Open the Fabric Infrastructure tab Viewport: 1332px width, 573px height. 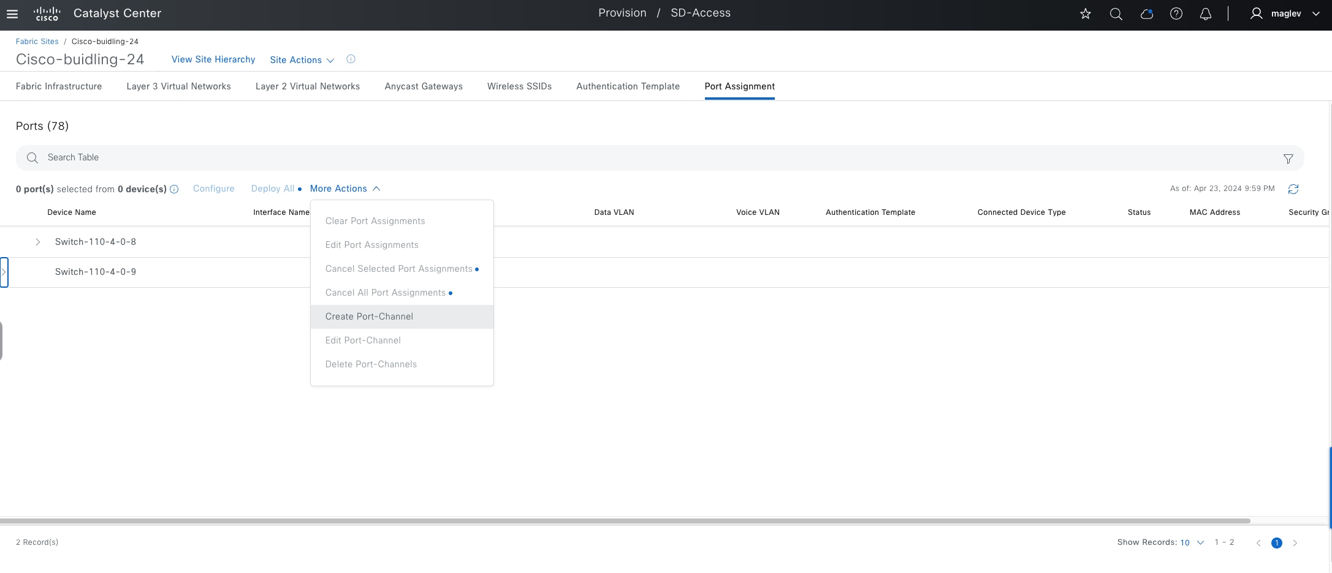pos(59,86)
